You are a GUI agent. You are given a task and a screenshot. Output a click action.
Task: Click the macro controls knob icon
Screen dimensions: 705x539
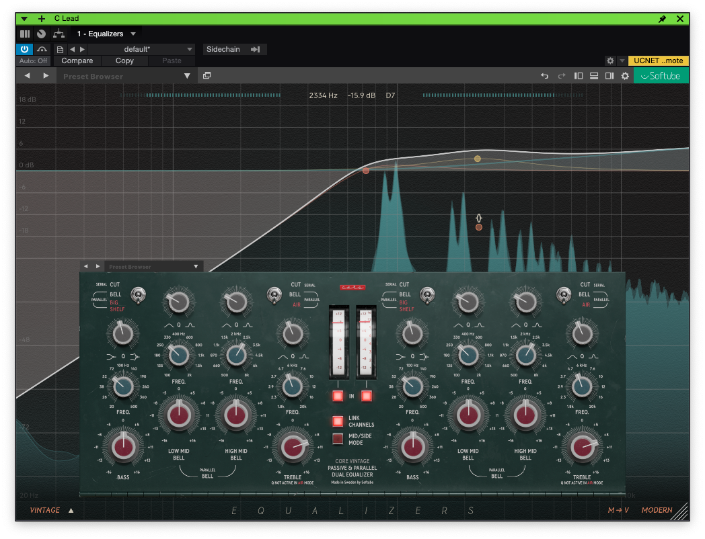pos(41,34)
